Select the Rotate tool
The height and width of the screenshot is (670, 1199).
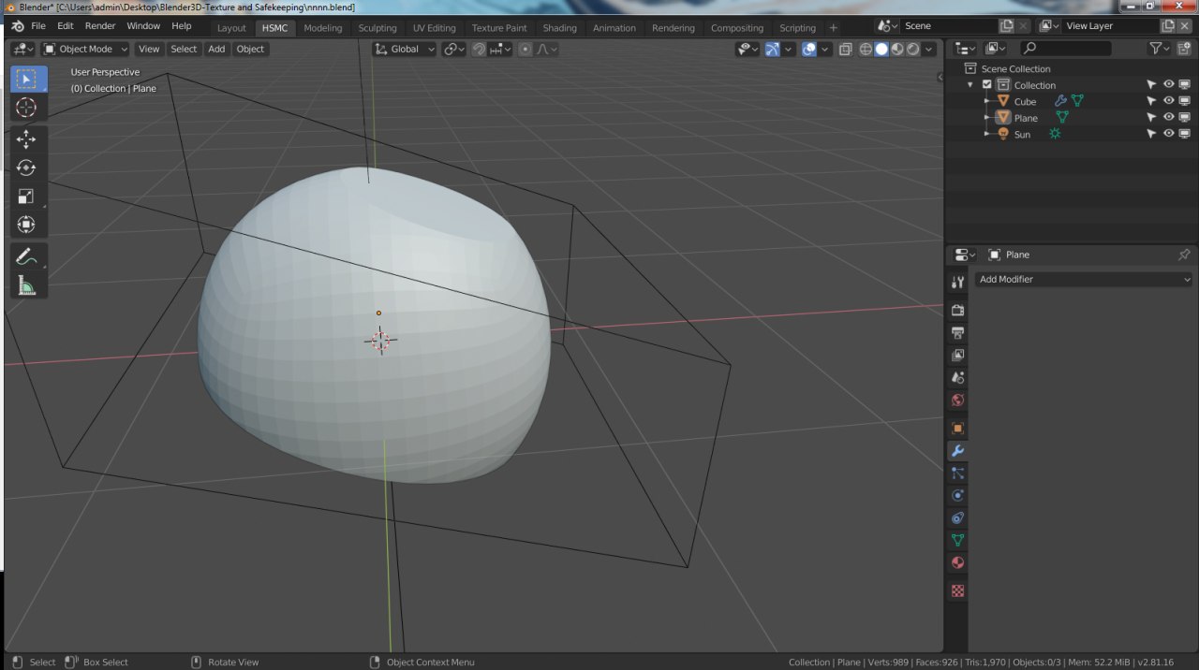(x=26, y=167)
